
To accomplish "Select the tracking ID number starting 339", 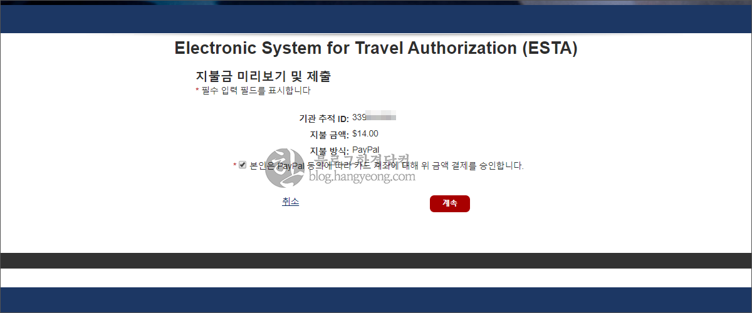I will tap(373, 117).
